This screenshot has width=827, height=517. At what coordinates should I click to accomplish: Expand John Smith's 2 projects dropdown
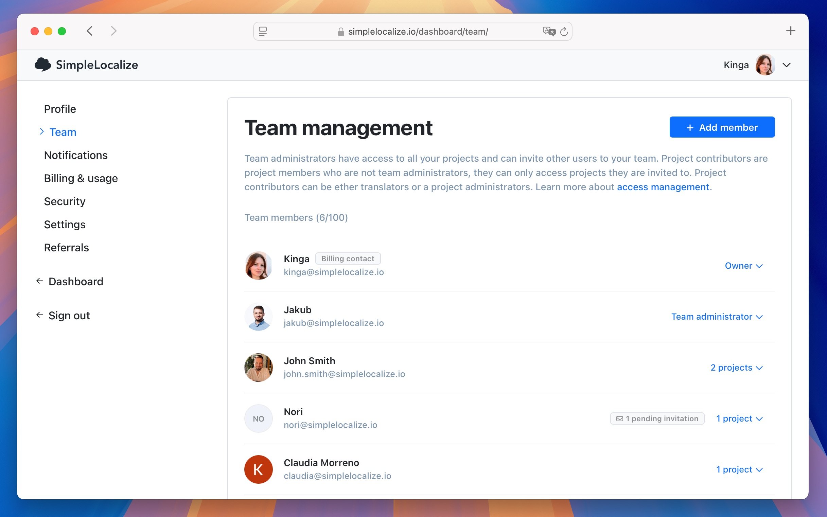click(x=736, y=368)
